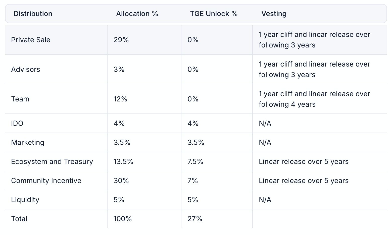Screen dimensions: 390x235
Task: Click the Community Incentive vesting text
Action: (304, 181)
